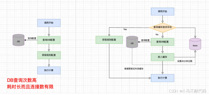
Task: Select 调用开始 box in the right flowchart
Action: coord(163,11)
